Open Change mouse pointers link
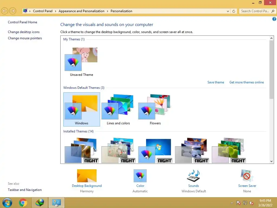Image resolution: width=277 pixels, height=208 pixels. pos(25,38)
